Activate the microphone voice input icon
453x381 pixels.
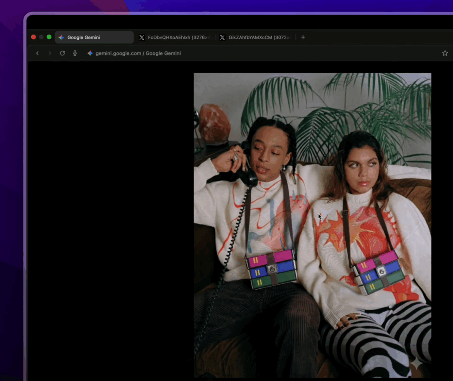[x=75, y=53]
